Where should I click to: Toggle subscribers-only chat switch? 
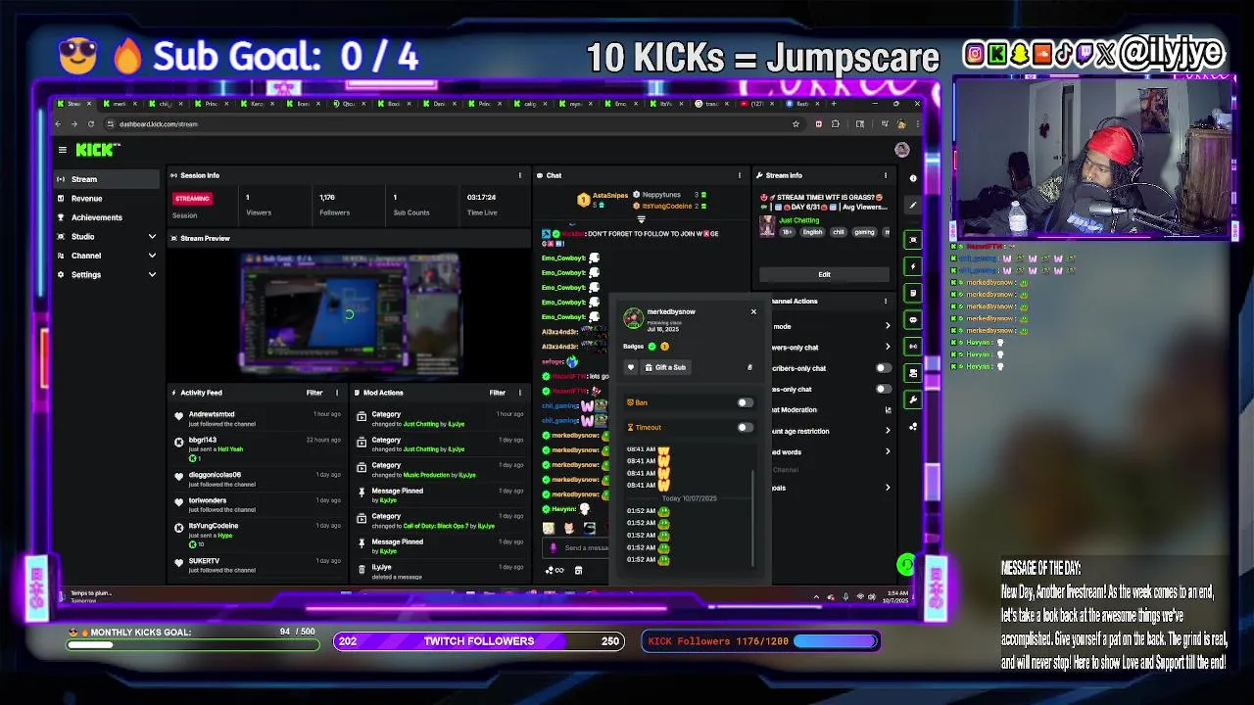pos(883,368)
